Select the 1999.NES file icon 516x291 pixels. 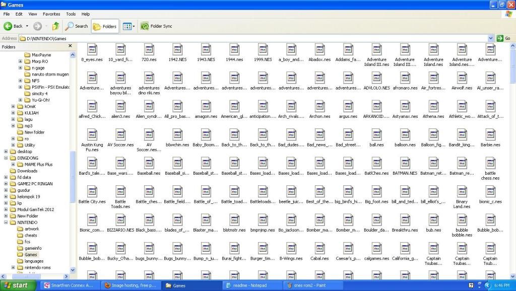click(x=263, y=50)
